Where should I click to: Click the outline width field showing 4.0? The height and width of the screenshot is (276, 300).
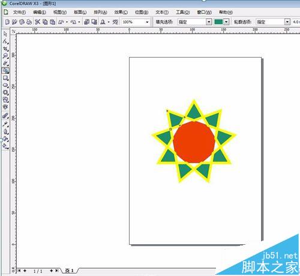[x=296, y=22]
